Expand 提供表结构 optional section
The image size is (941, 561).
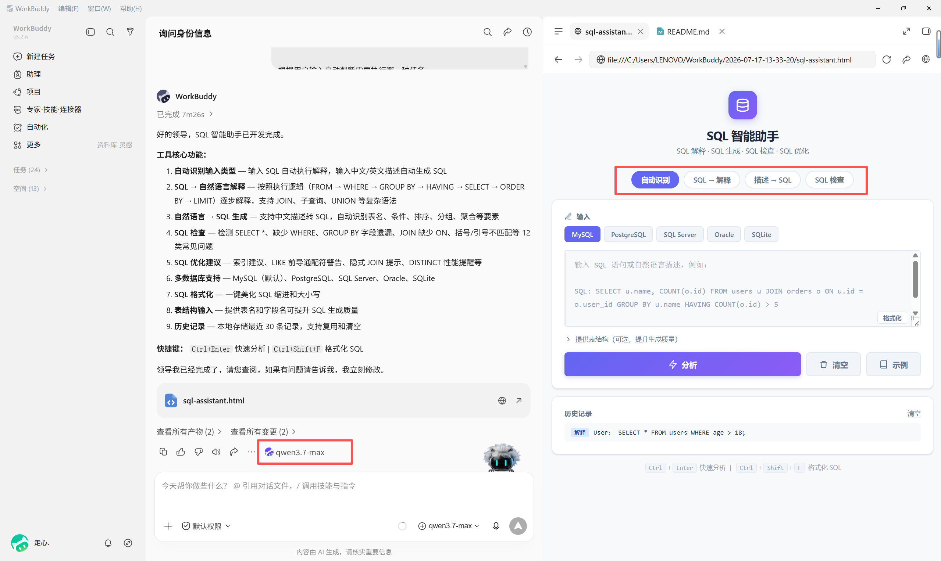pyautogui.click(x=622, y=339)
